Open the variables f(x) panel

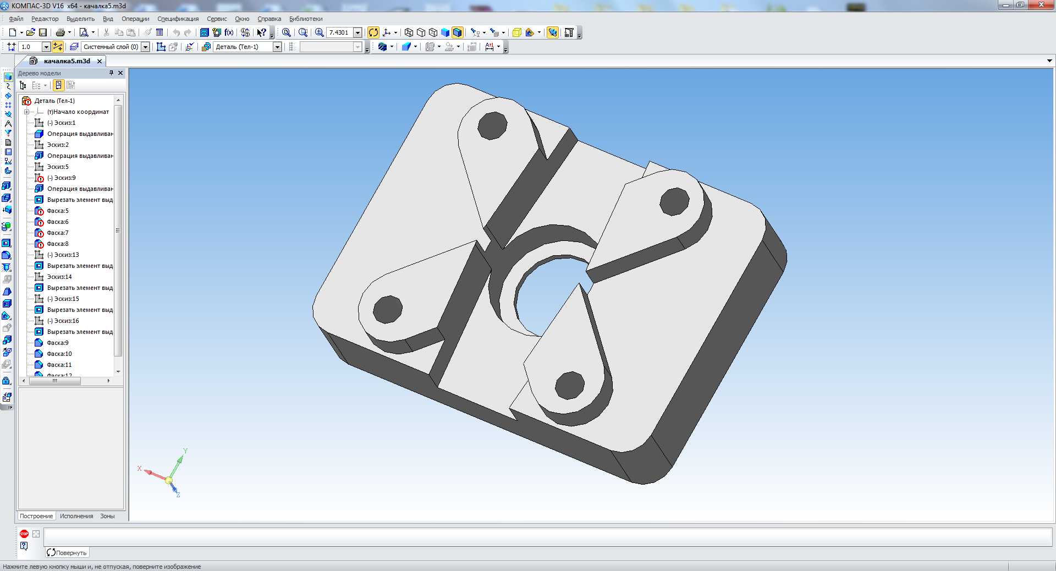tap(229, 32)
